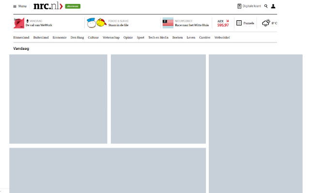
Task: Click the nrc.nl logo
Action: point(48,6)
